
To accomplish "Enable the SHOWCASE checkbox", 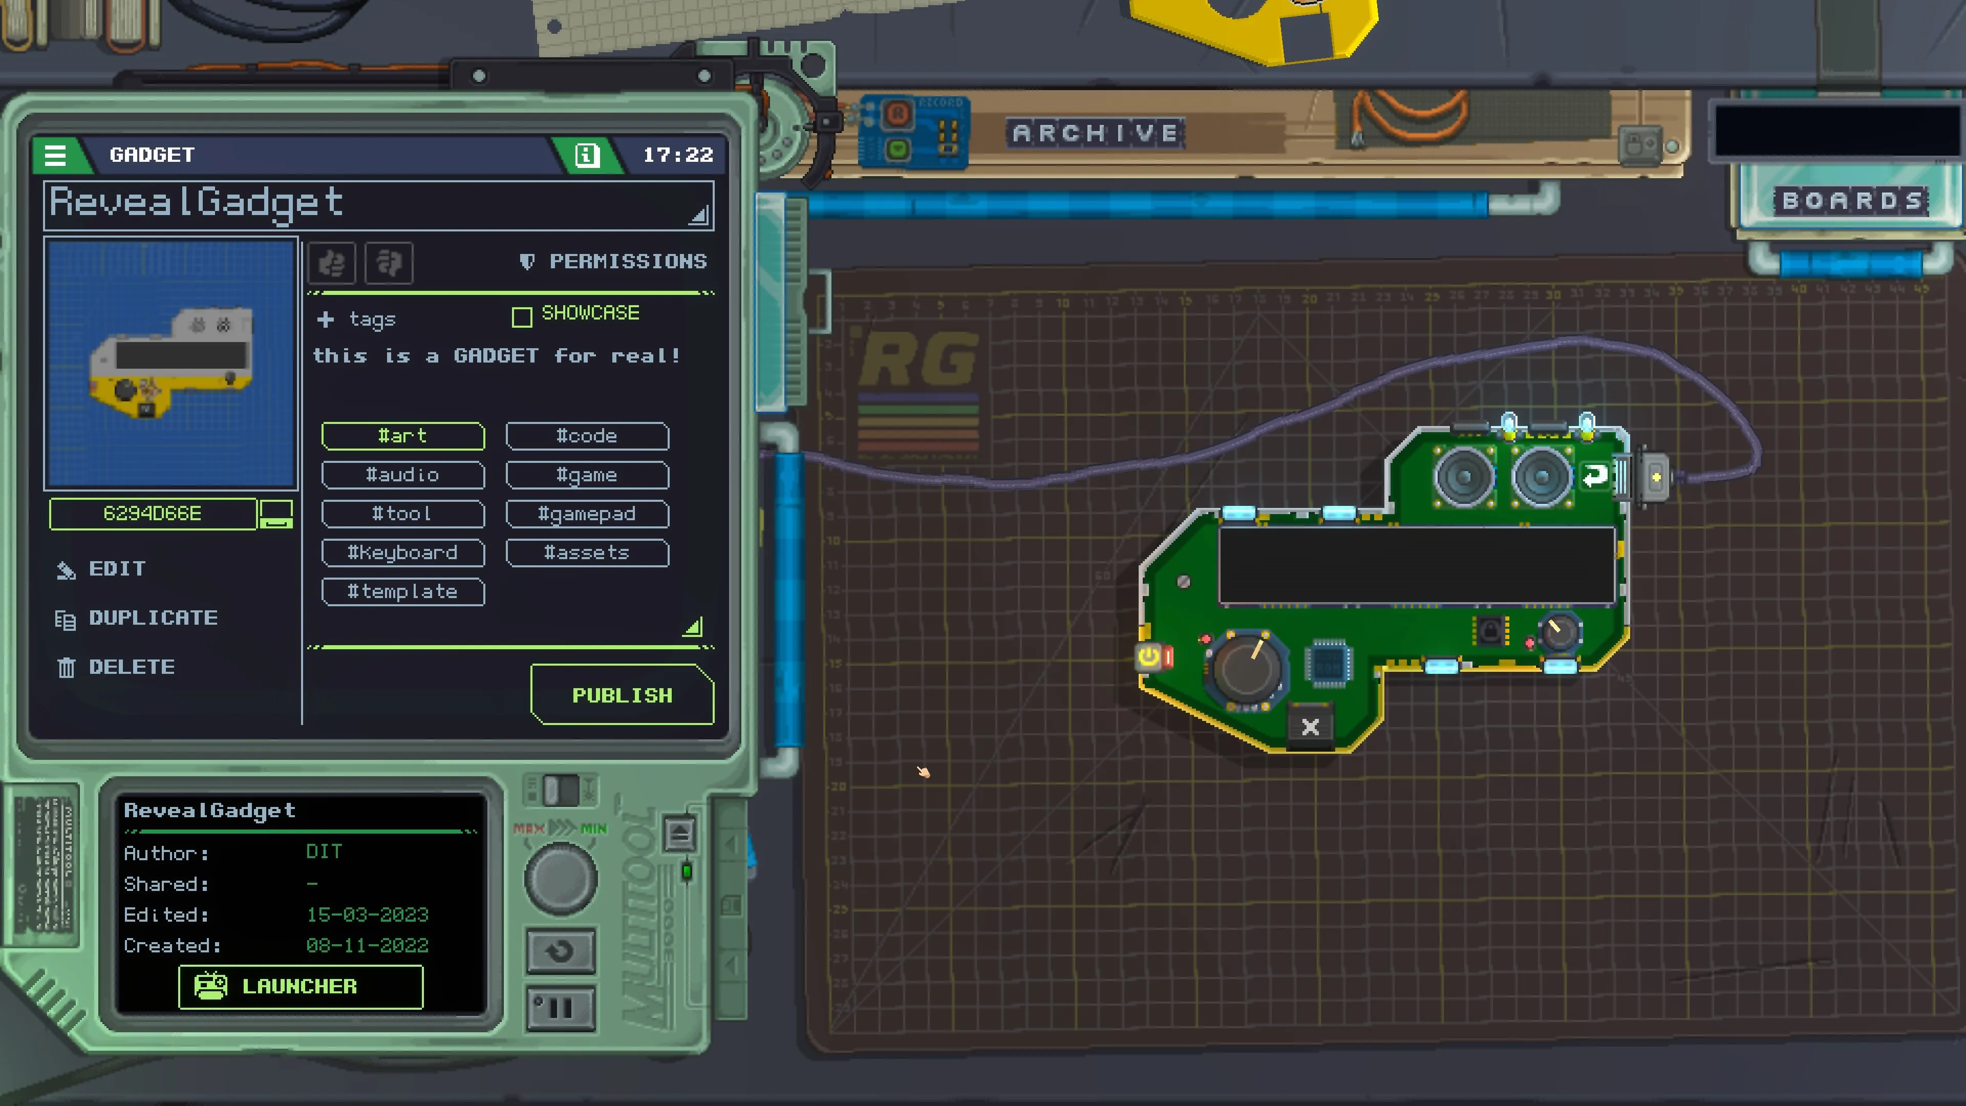I will 522,317.
